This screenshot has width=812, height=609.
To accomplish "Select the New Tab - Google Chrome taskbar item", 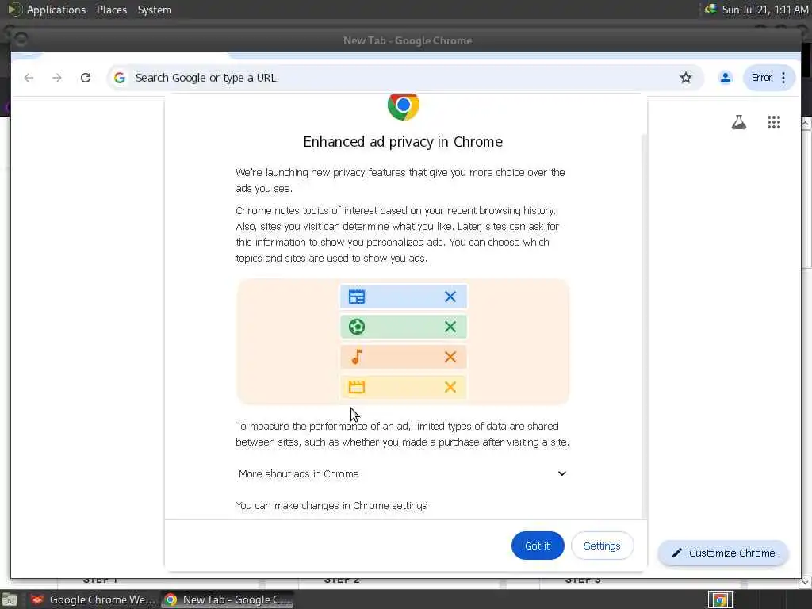I will (x=228, y=599).
